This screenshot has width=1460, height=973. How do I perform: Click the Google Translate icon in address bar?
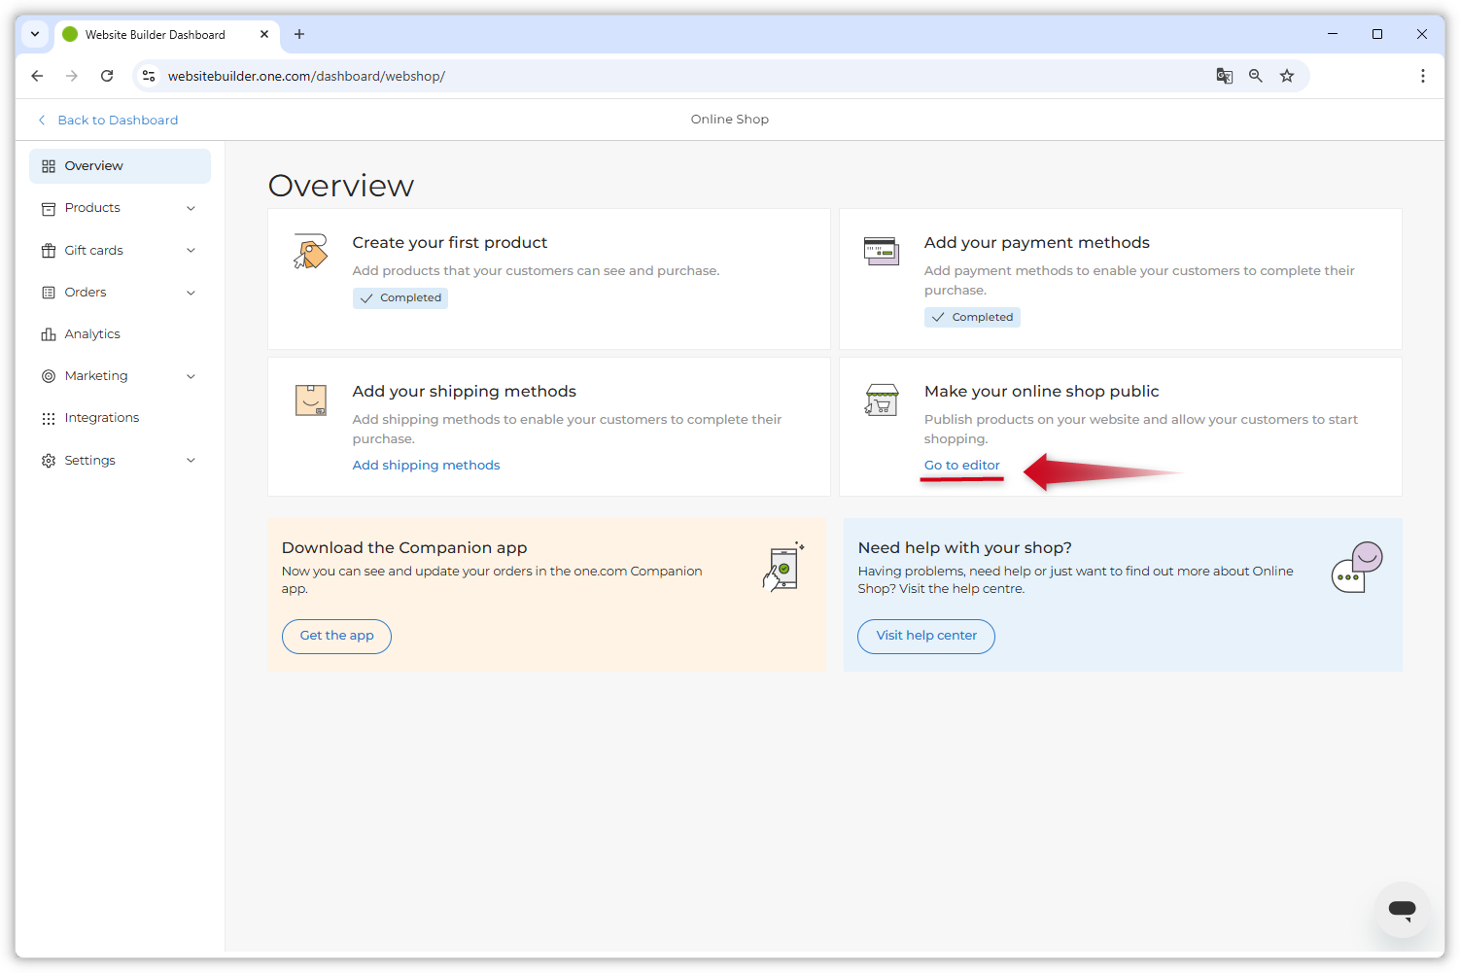[1224, 75]
